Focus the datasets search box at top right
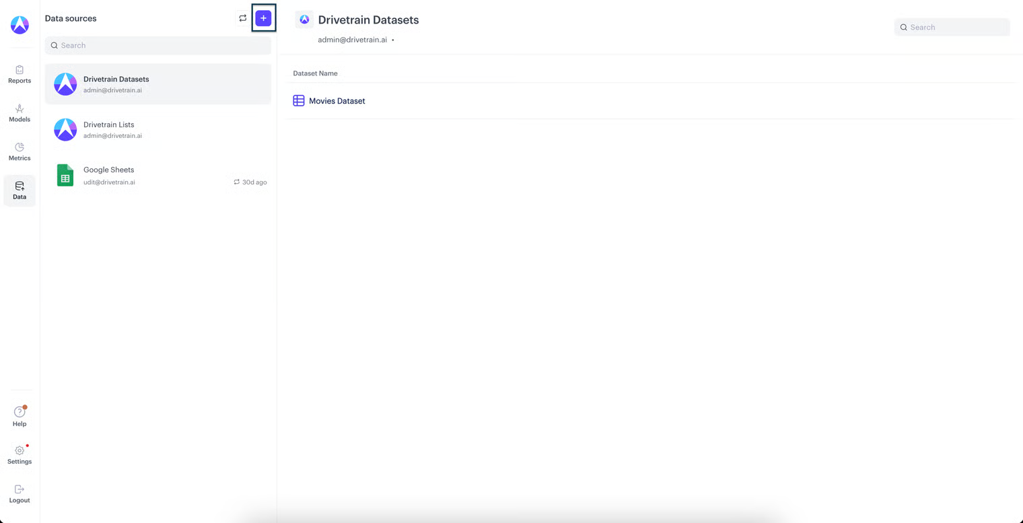1023x523 pixels. [x=956, y=28]
